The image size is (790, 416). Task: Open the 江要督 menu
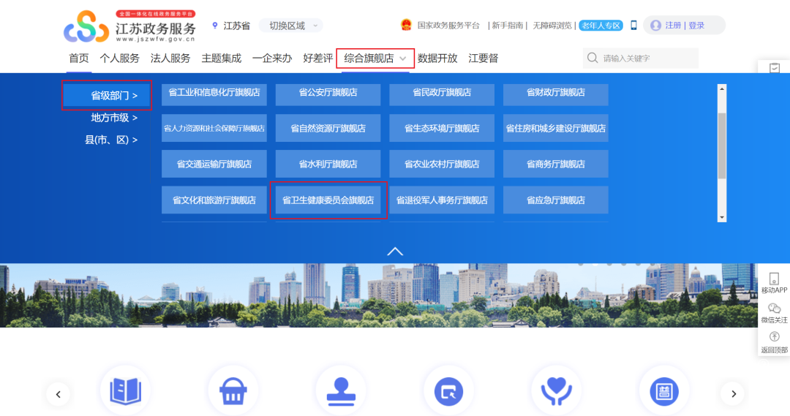pos(484,58)
